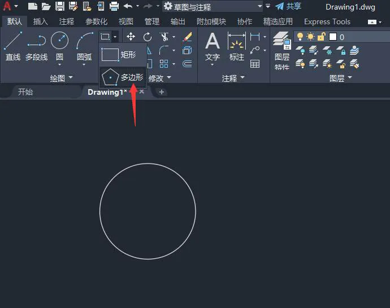Open the 开始 file tab
390x308 pixels.
point(25,92)
